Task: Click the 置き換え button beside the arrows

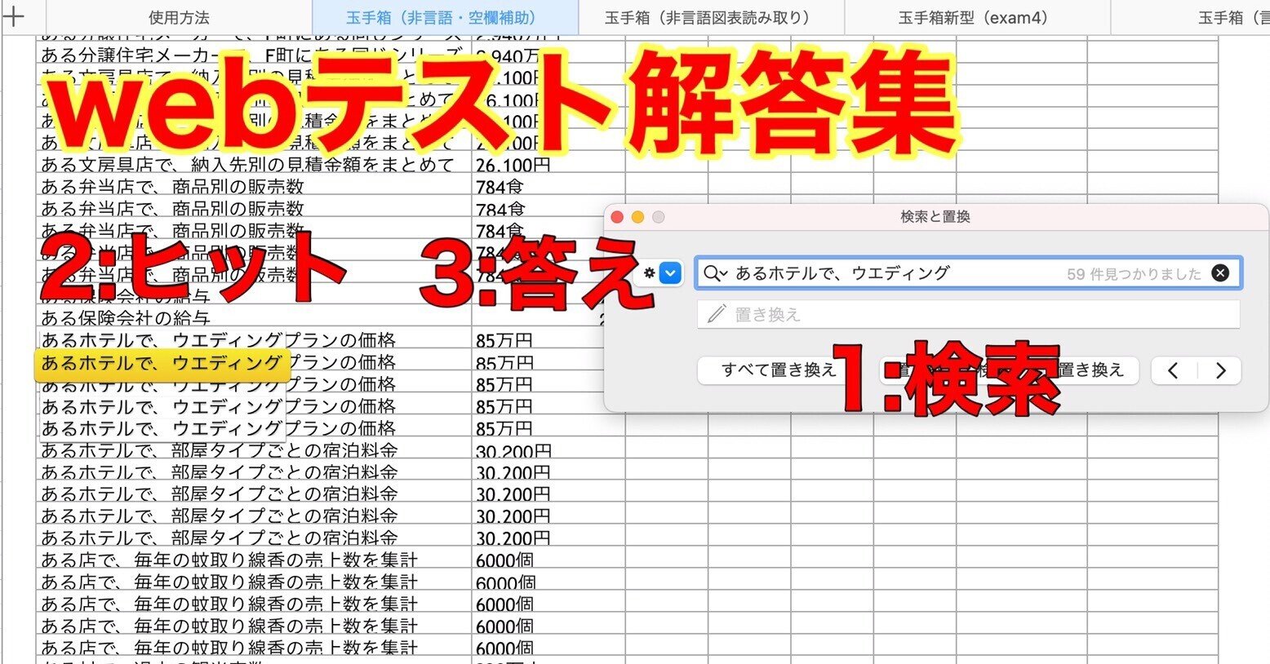Action: pyautogui.click(x=1090, y=370)
